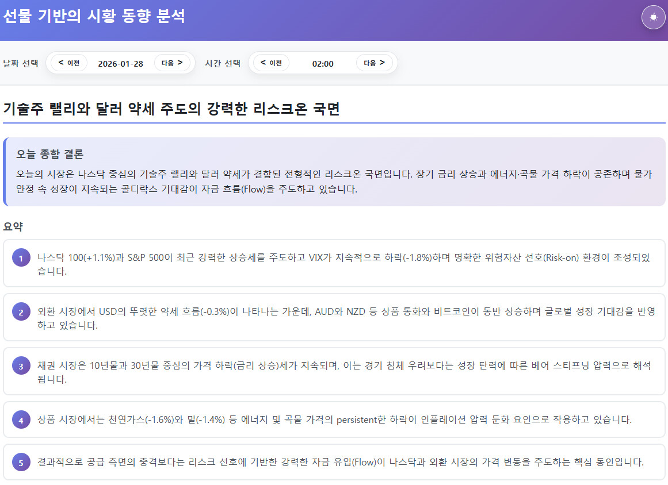Click the page title 선물 기반의 시황 동향 분석
The width and height of the screenshot is (668, 485).
(x=94, y=16)
